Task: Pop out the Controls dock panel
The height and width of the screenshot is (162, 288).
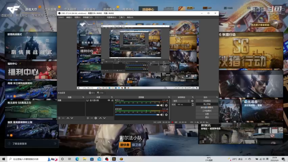Action: pyautogui.click(x=217, y=97)
